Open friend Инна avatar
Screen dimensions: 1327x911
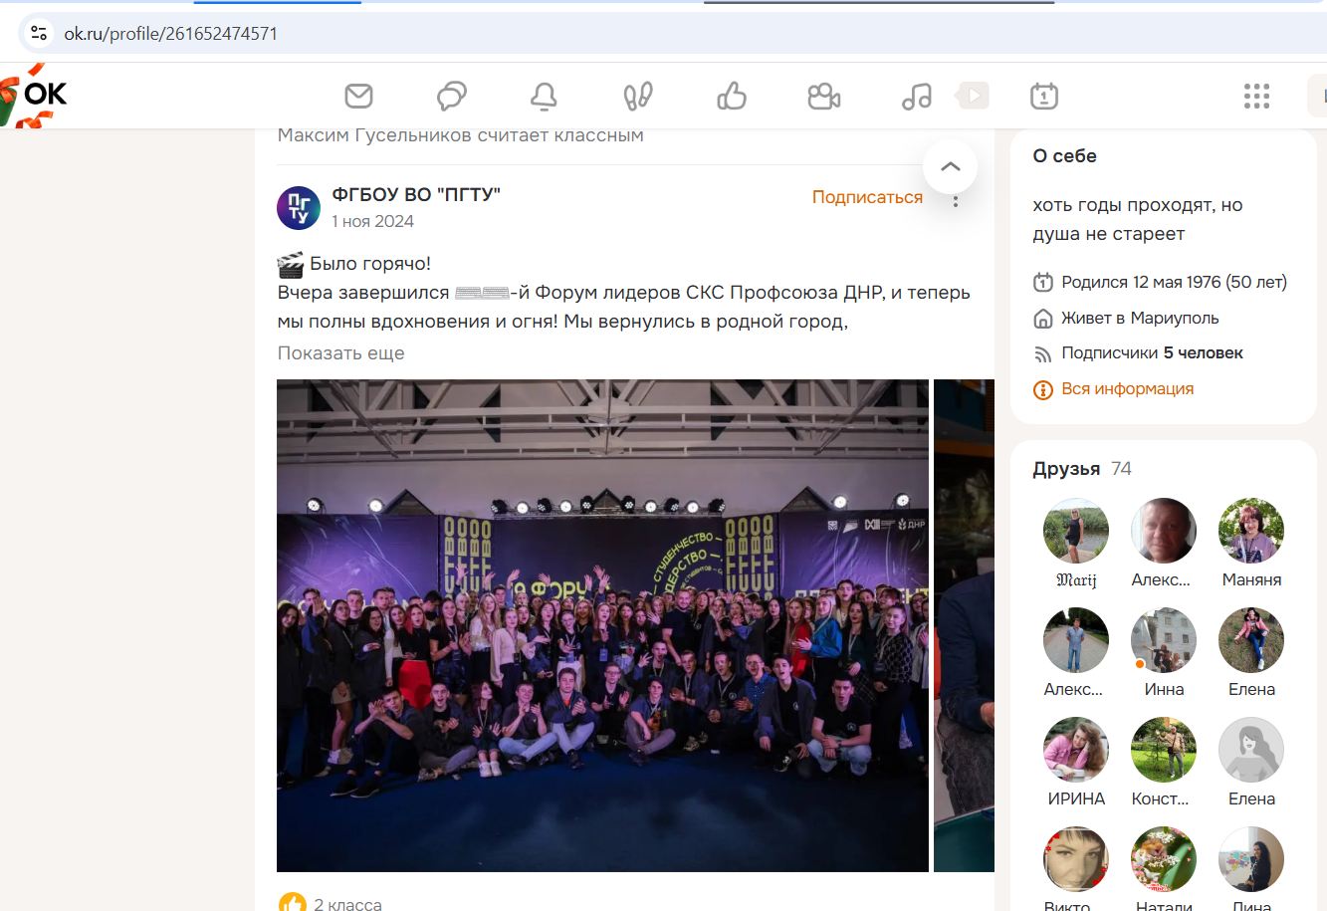[1164, 640]
